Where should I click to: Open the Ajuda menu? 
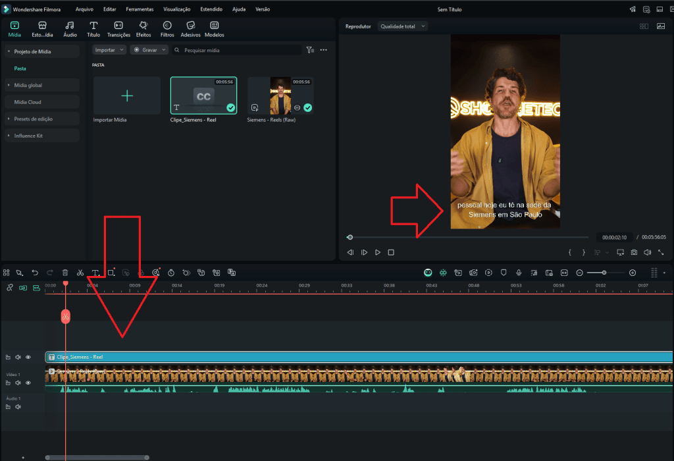click(x=239, y=9)
